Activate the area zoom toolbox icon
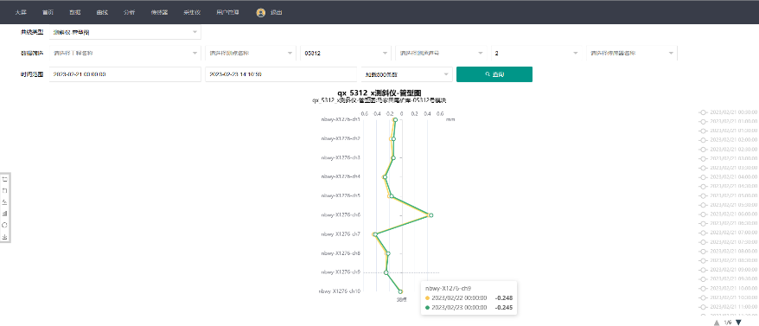 point(5,179)
